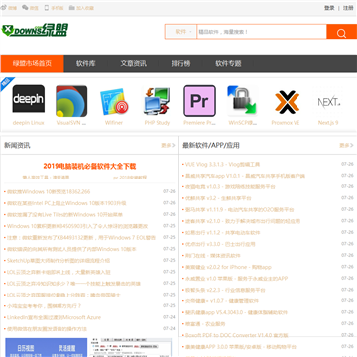Focus the search text input field
Viewport: 357px width, 357px height.
pyautogui.click(x=262, y=32)
